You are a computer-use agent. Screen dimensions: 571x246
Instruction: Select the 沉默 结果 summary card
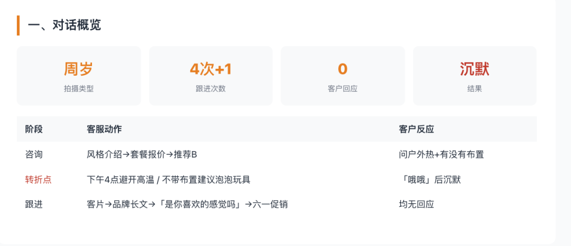tap(475, 76)
